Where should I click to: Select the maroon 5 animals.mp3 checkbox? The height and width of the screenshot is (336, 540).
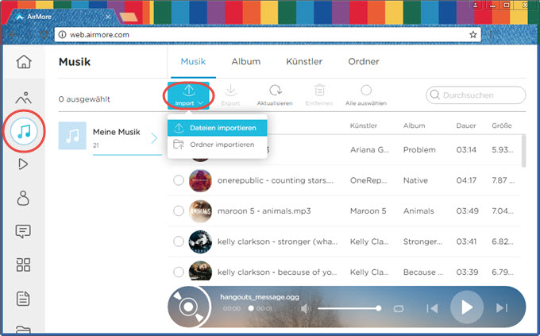(179, 211)
